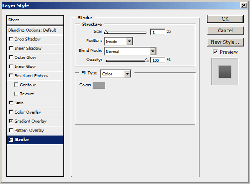Click the Size px input field
This screenshot has height=184, width=250.
[x=157, y=32]
